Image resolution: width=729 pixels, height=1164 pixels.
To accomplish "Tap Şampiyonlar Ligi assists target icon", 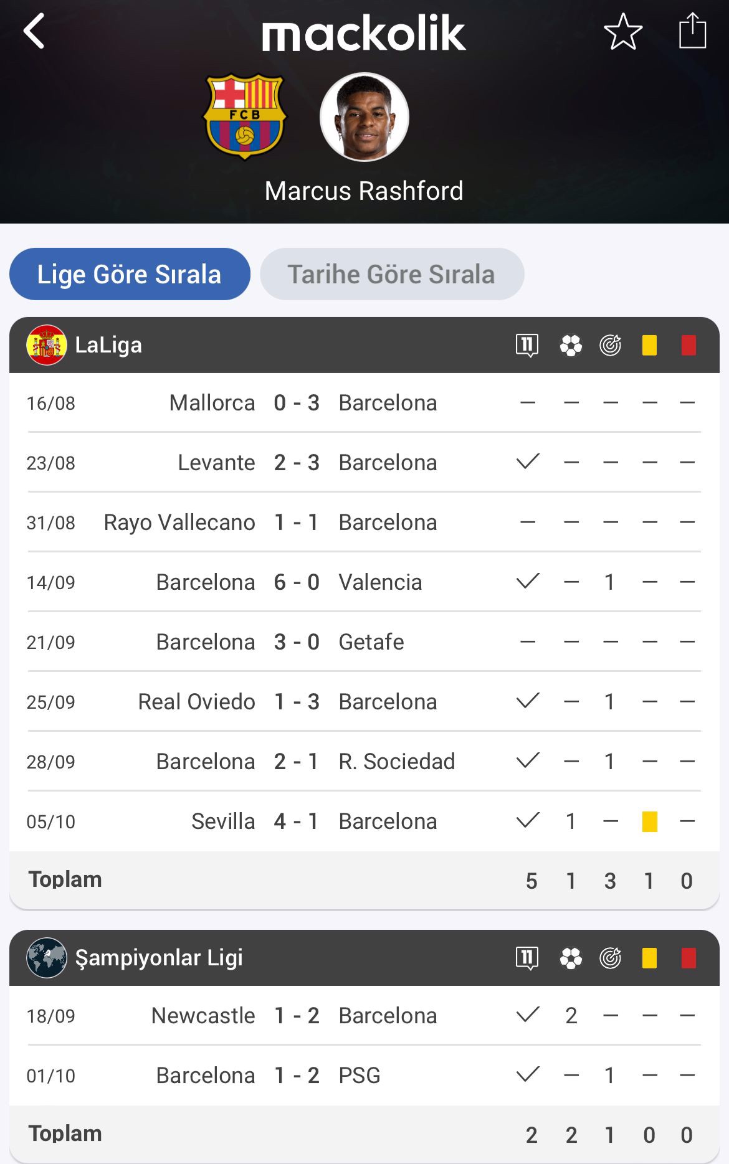I will click(x=610, y=958).
